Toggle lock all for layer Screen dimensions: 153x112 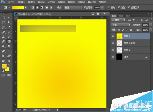pyautogui.click(x=131, y=30)
